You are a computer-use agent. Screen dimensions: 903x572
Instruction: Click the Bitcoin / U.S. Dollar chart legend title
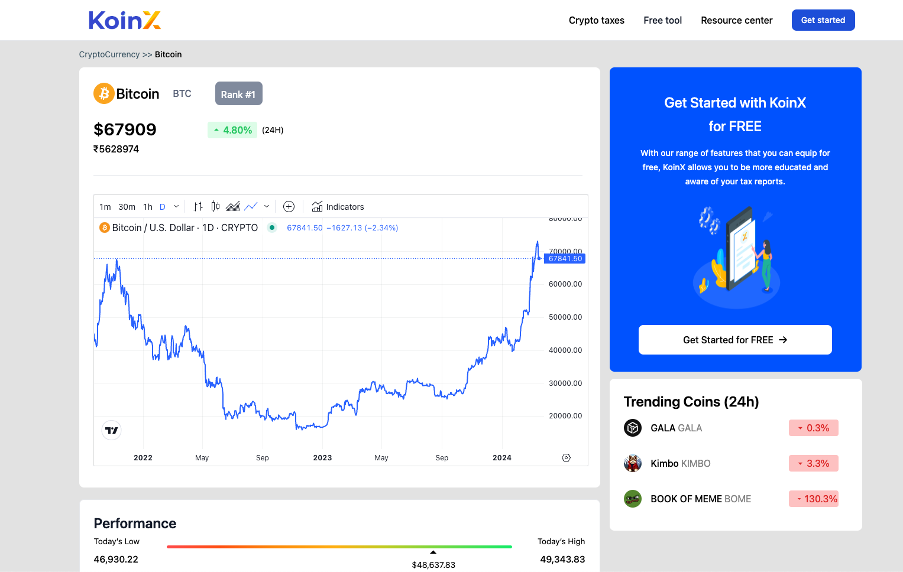[185, 227]
